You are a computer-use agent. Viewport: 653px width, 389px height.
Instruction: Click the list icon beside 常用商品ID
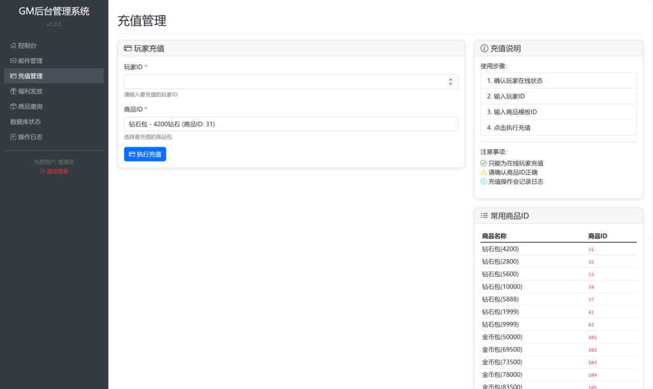pyautogui.click(x=484, y=216)
